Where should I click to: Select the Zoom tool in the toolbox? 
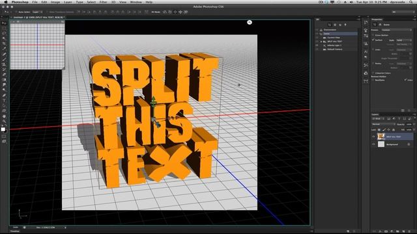click(4, 121)
